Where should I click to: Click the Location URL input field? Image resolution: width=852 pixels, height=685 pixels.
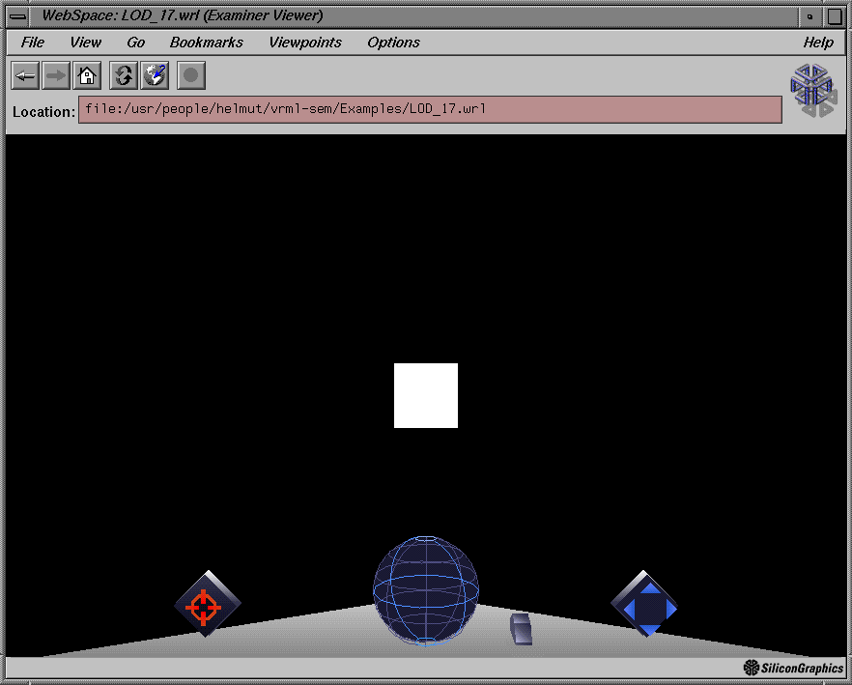(x=431, y=110)
